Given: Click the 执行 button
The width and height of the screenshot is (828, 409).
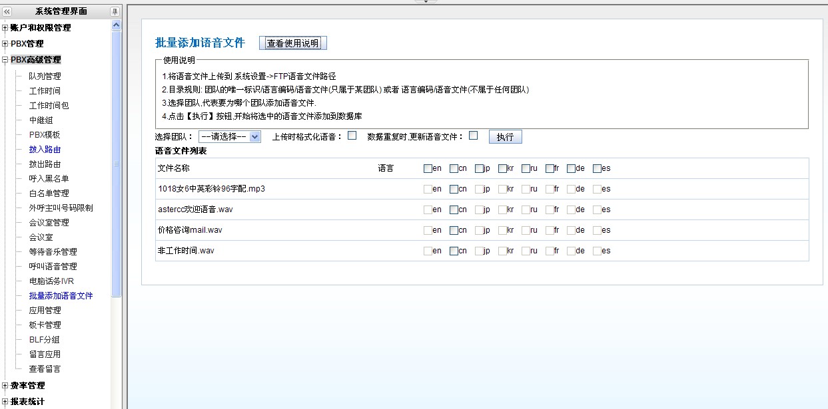Looking at the screenshot, I should click(x=505, y=136).
